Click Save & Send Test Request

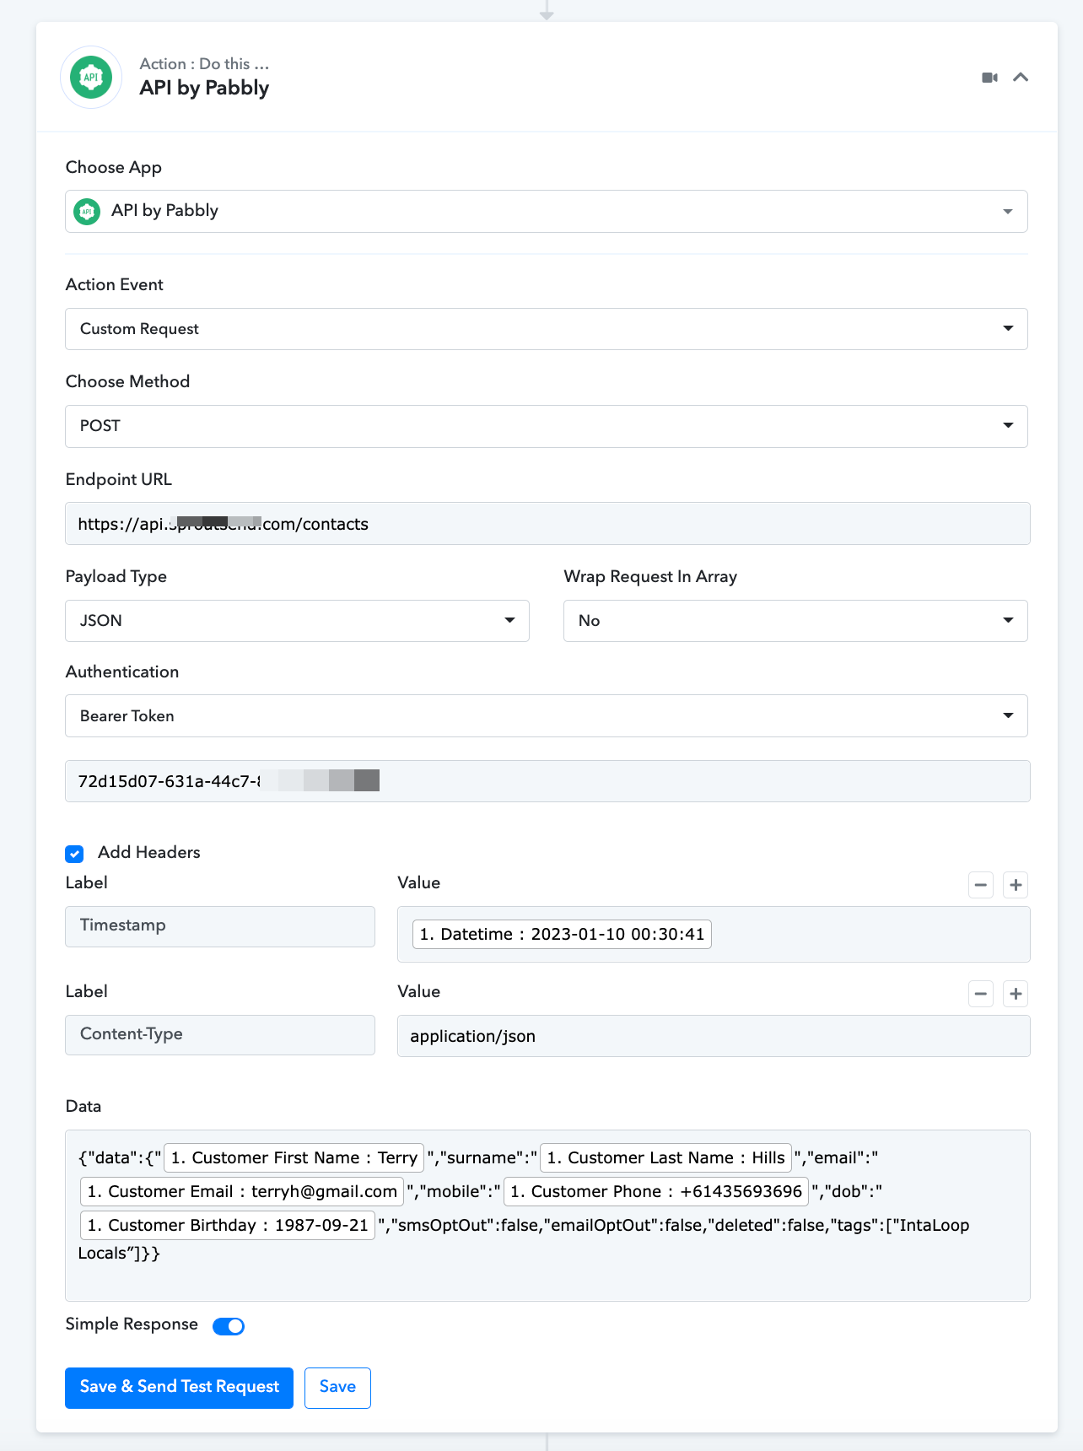179,1388
